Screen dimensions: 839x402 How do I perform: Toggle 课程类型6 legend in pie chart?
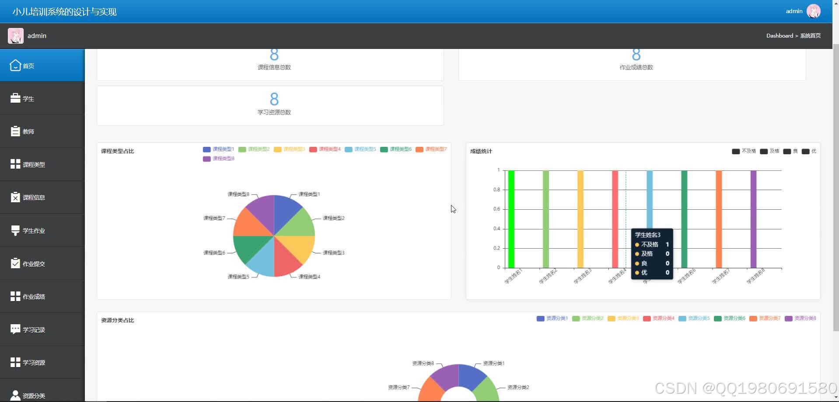click(x=395, y=149)
